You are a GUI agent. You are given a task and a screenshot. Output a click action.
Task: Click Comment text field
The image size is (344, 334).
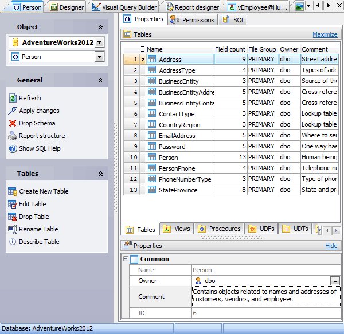click(266, 297)
